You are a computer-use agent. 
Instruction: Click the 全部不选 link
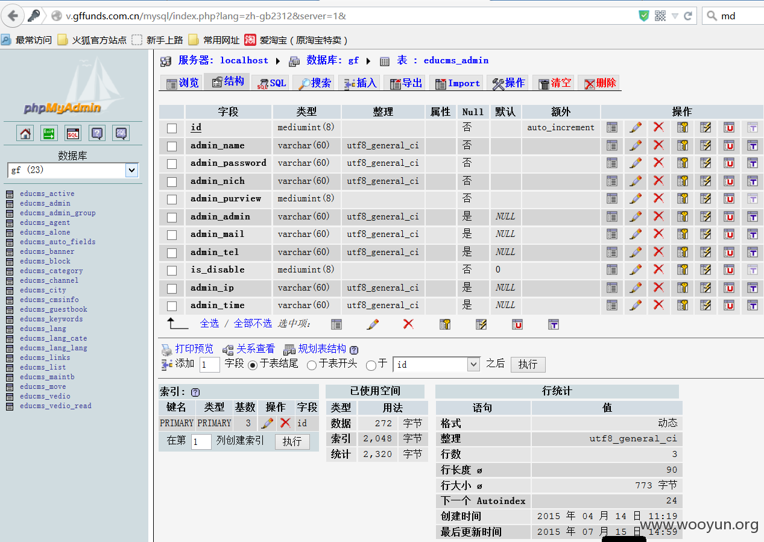pos(253,324)
